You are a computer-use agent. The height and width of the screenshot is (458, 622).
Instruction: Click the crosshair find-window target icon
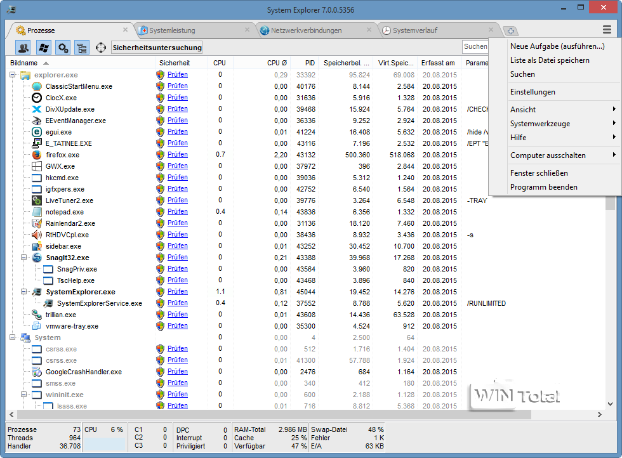101,48
